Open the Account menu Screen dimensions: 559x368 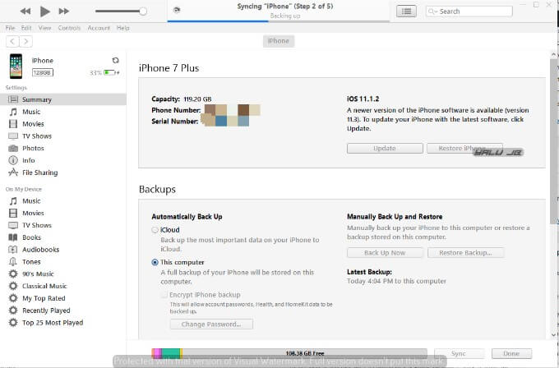[99, 28]
